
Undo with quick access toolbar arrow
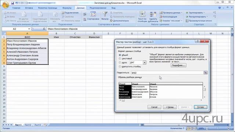click(x=17, y=3)
